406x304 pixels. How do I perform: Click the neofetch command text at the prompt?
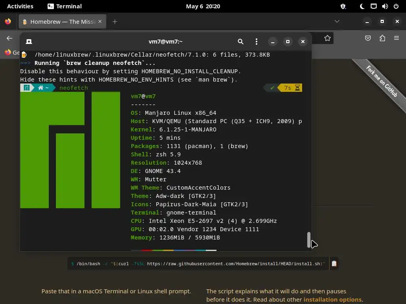(x=73, y=88)
